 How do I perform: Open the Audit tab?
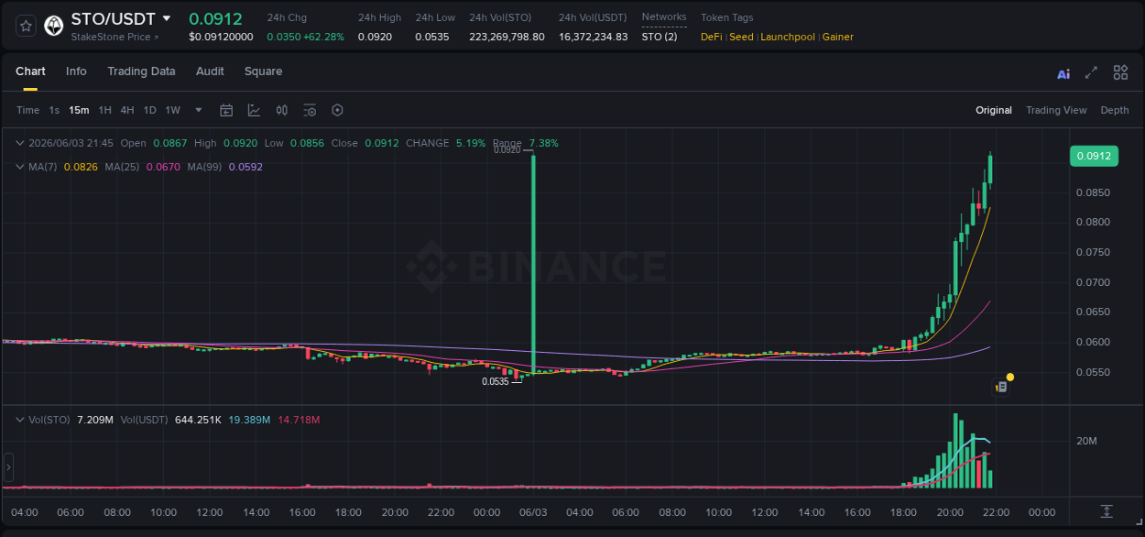(210, 71)
